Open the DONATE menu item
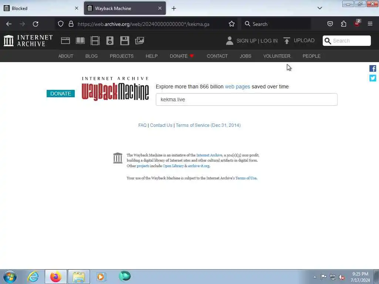 [x=182, y=56]
